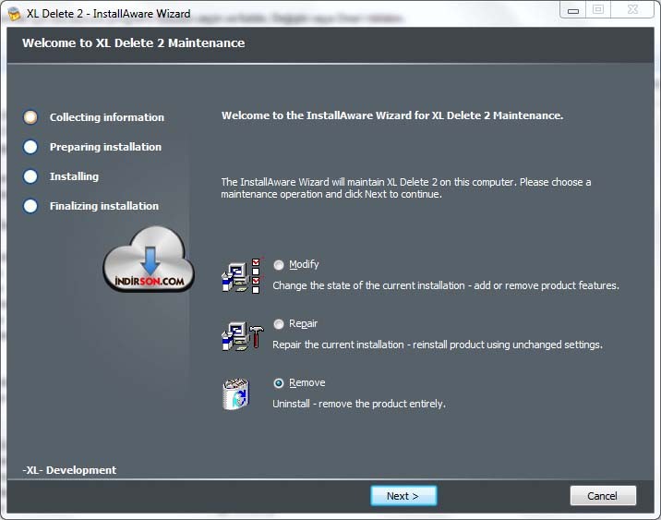Click the disabled maximize window button
Screen dimensions: 661x520
click(598, 10)
